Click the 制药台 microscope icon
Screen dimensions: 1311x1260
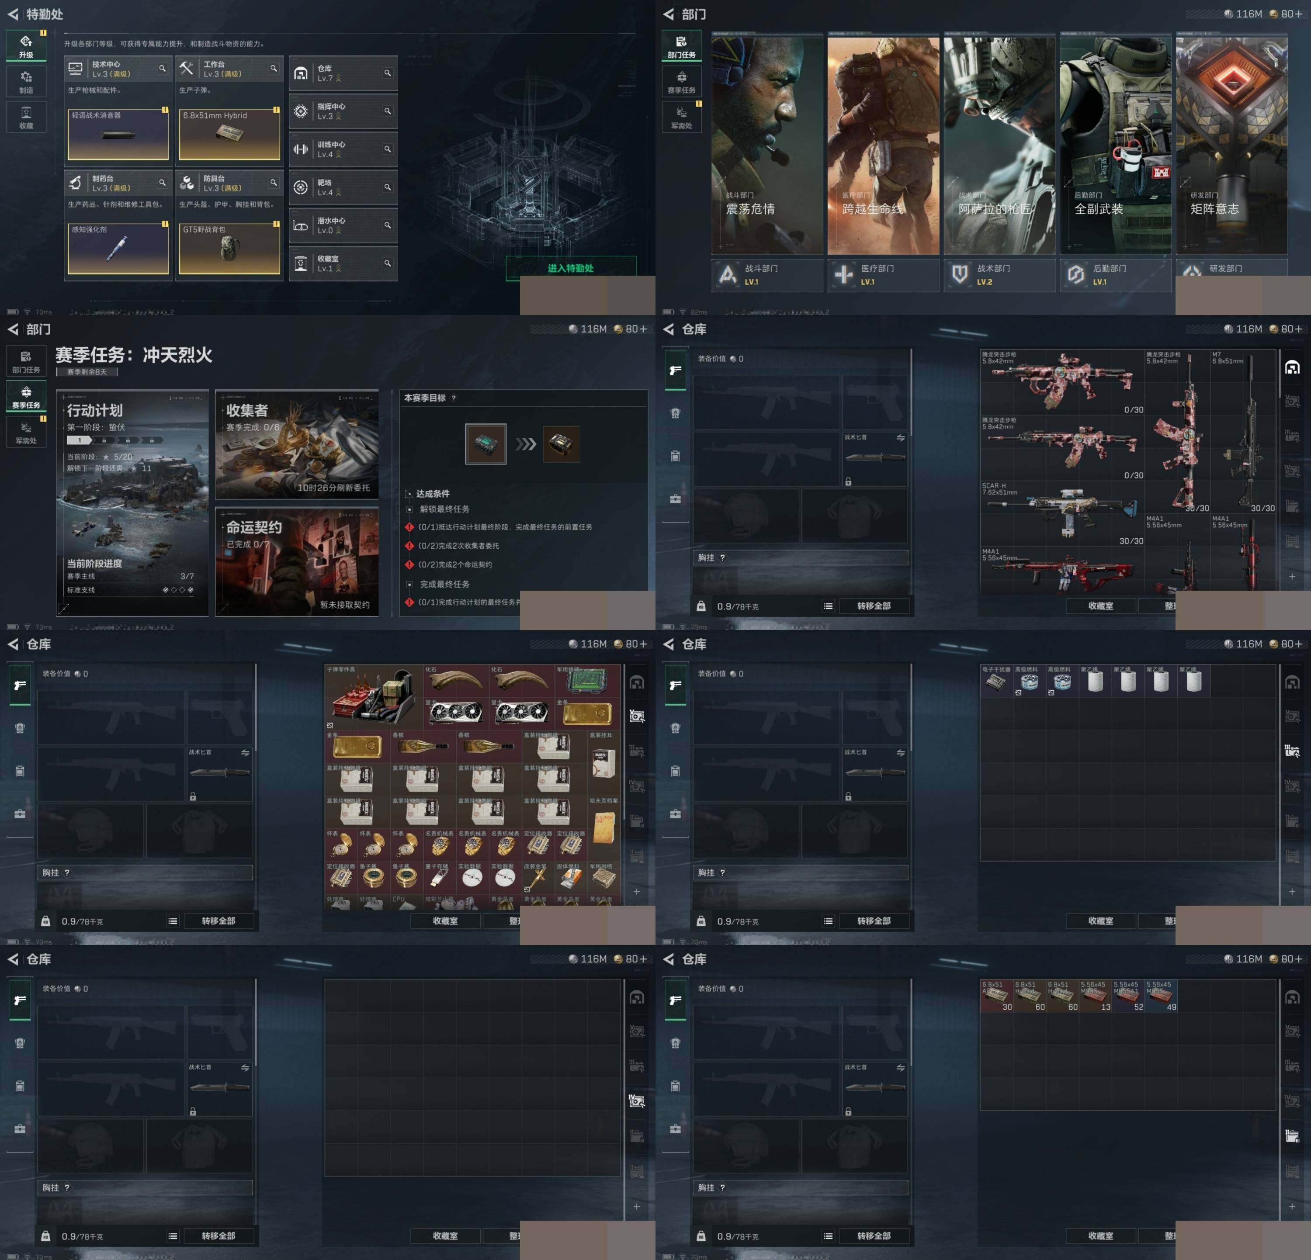pyautogui.click(x=76, y=183)
